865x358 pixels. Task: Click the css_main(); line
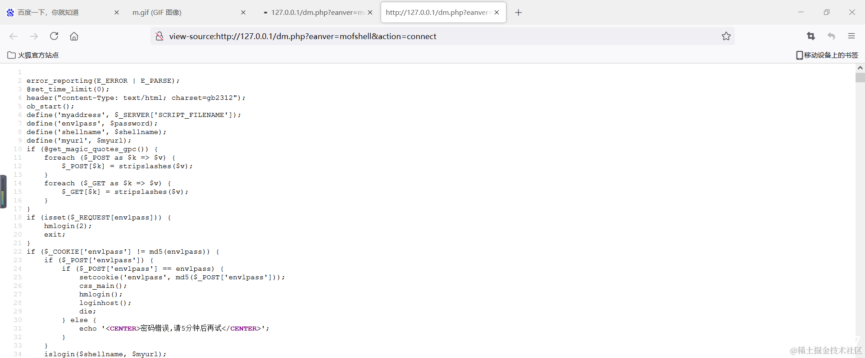point(103,286)
